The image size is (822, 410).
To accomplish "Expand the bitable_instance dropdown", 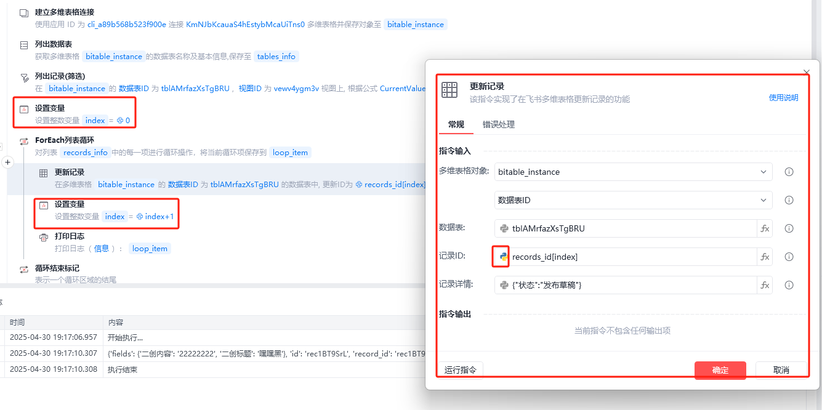I will tap(633, 172).
